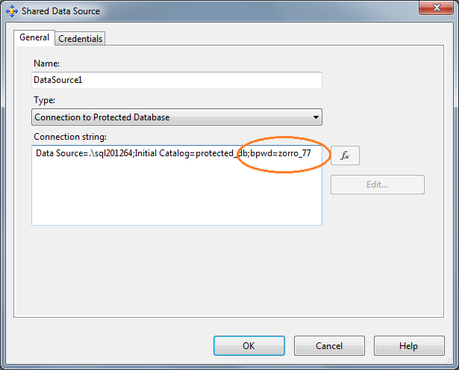Confirm with the OK button
This screenshot has height=370, width=459.
249,345
